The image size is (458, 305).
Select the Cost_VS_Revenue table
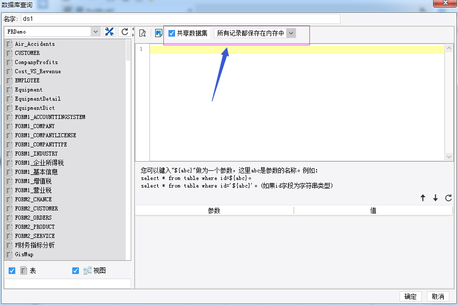pyautogui.click(x=38, y=71)
